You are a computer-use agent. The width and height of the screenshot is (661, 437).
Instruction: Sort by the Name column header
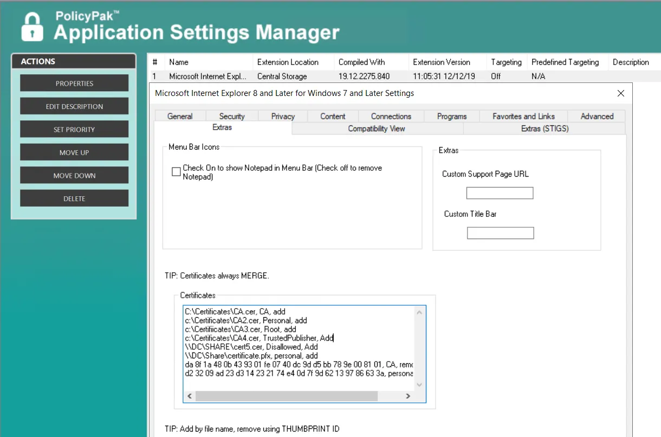[209, 62]
